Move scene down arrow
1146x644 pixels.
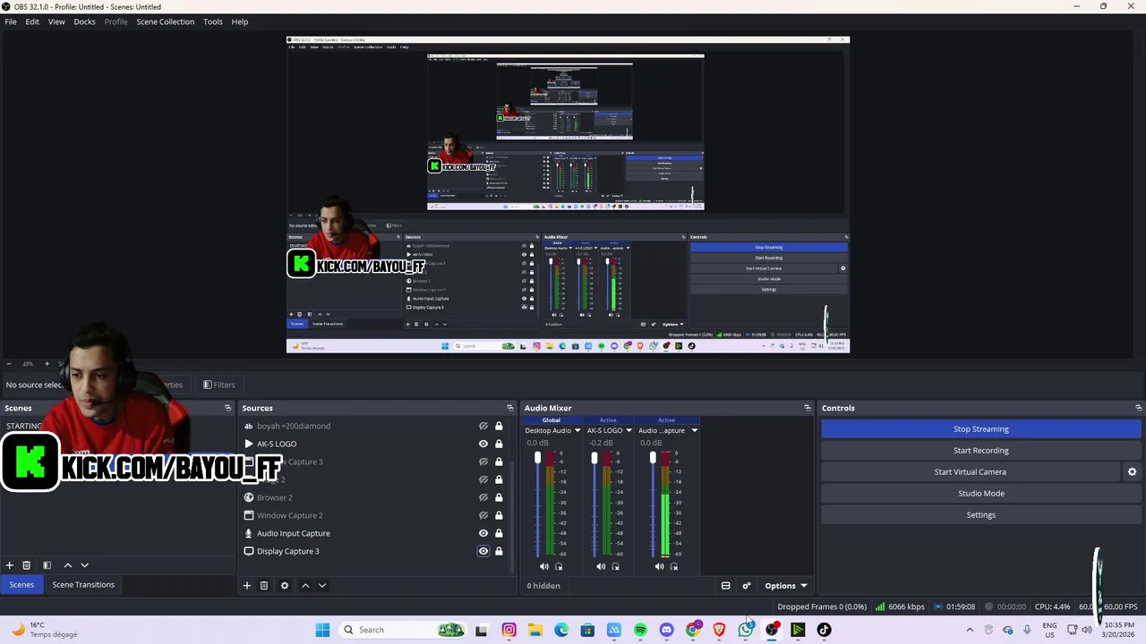pos(85,565)
